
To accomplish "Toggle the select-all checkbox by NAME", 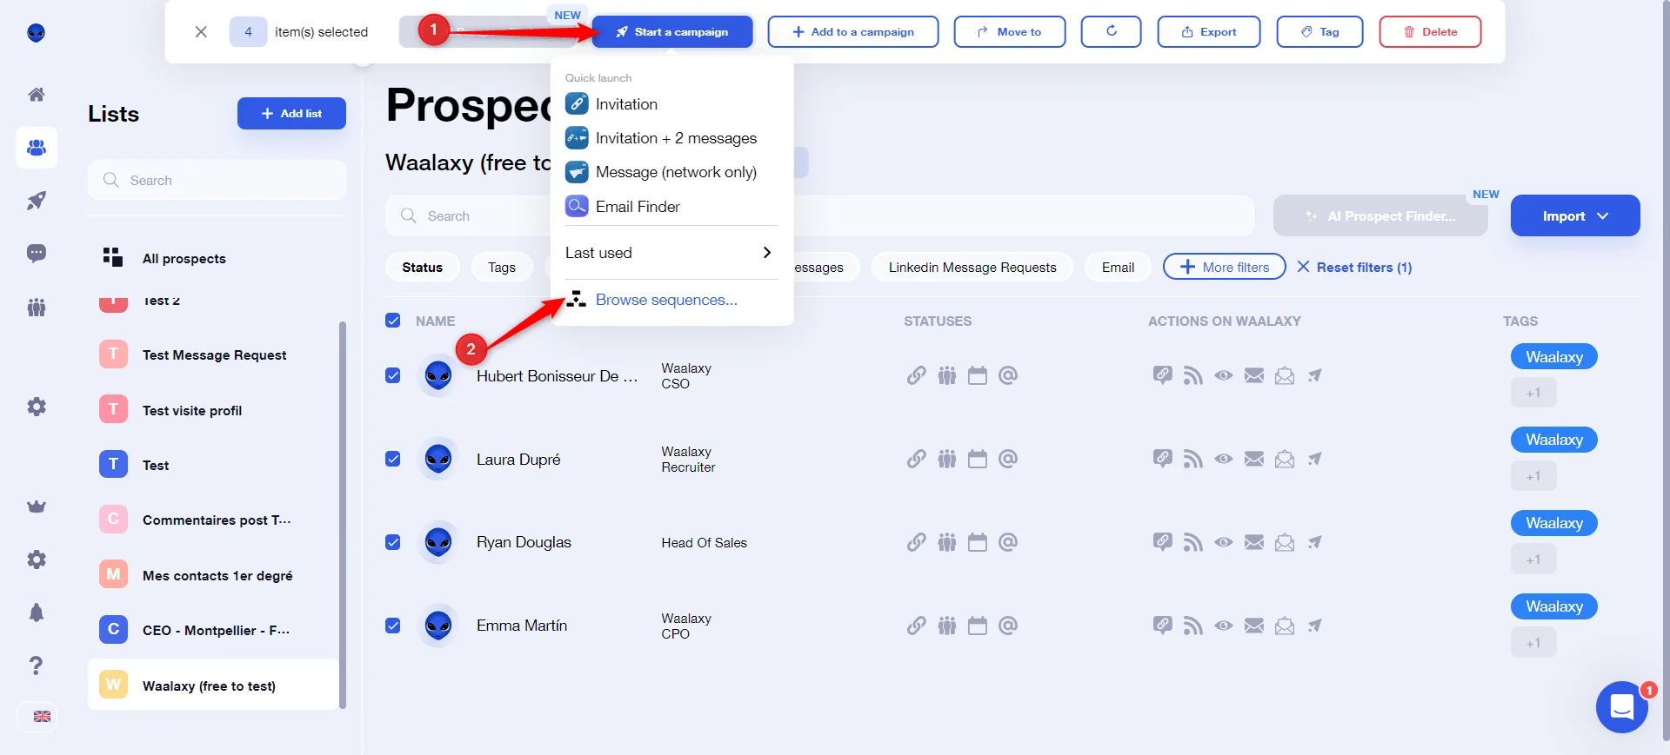I will pos(393,321).
